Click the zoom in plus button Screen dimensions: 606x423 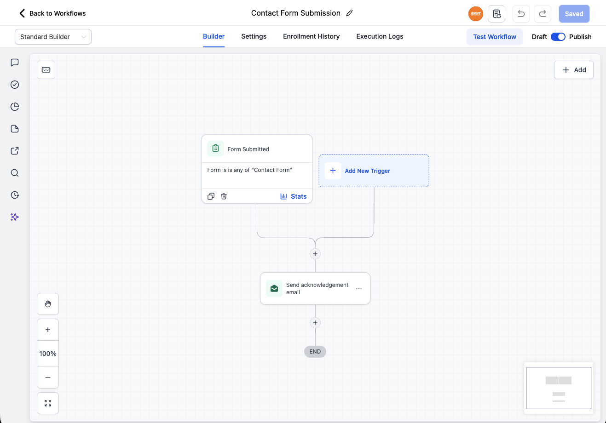click(x=48, y=330)
